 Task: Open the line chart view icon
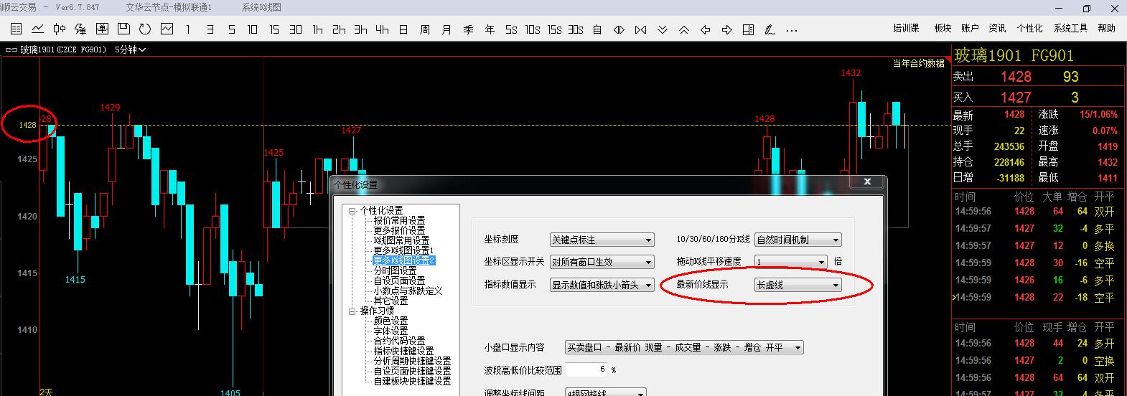tap(37, 29)
